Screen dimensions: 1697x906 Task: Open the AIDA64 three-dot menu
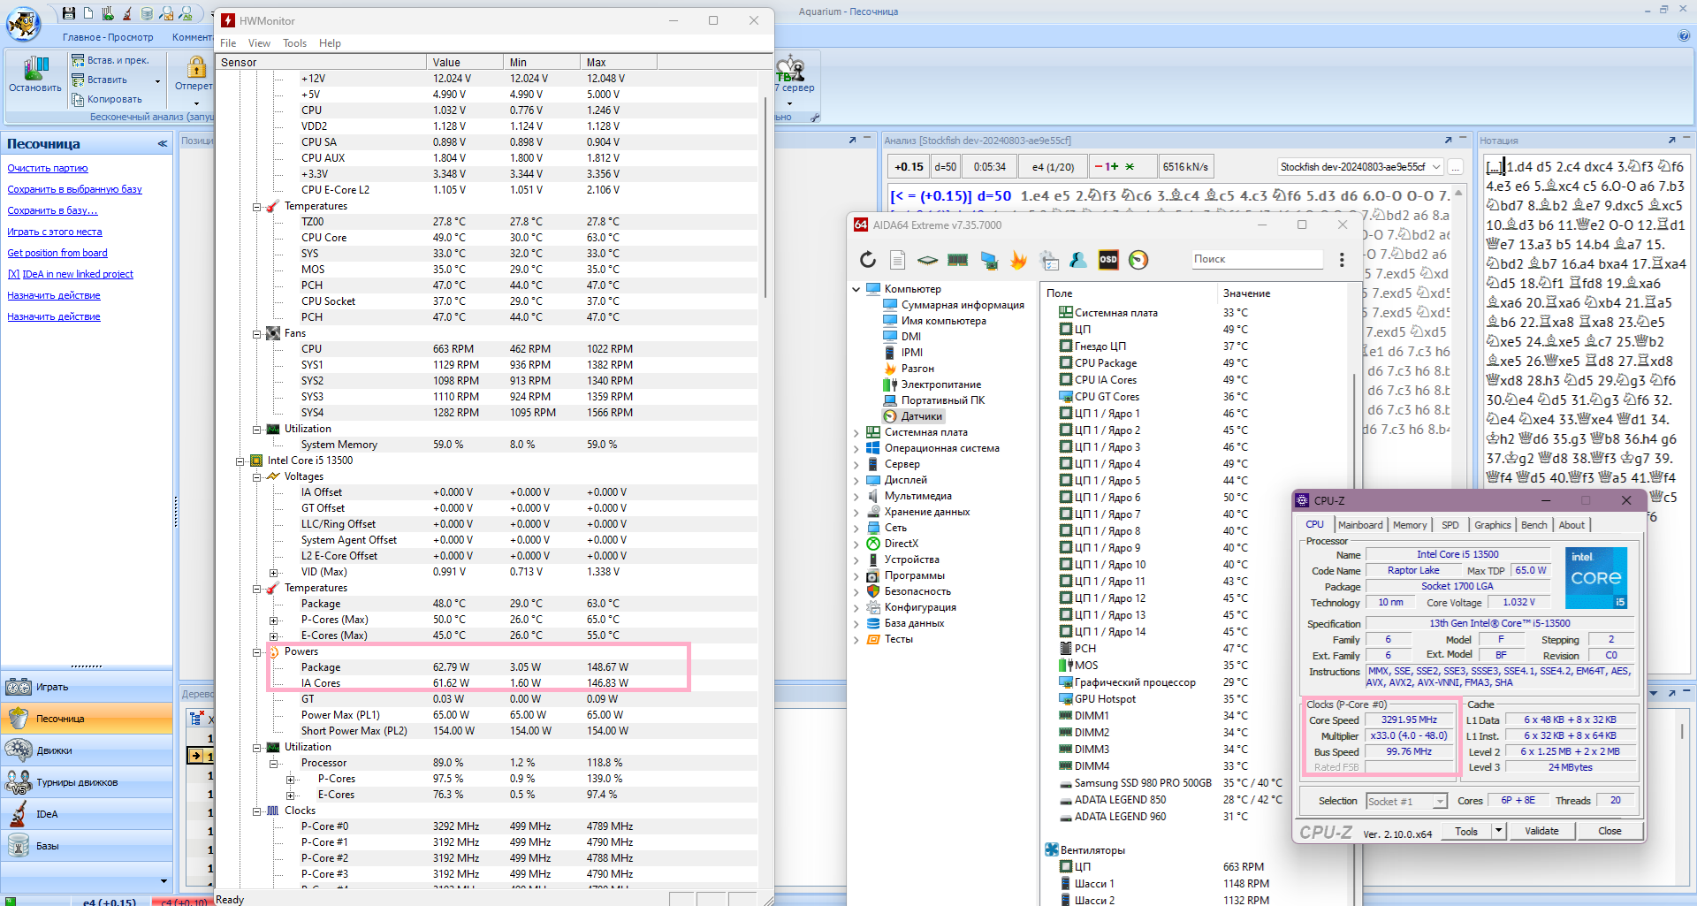tap(1342, 260)
